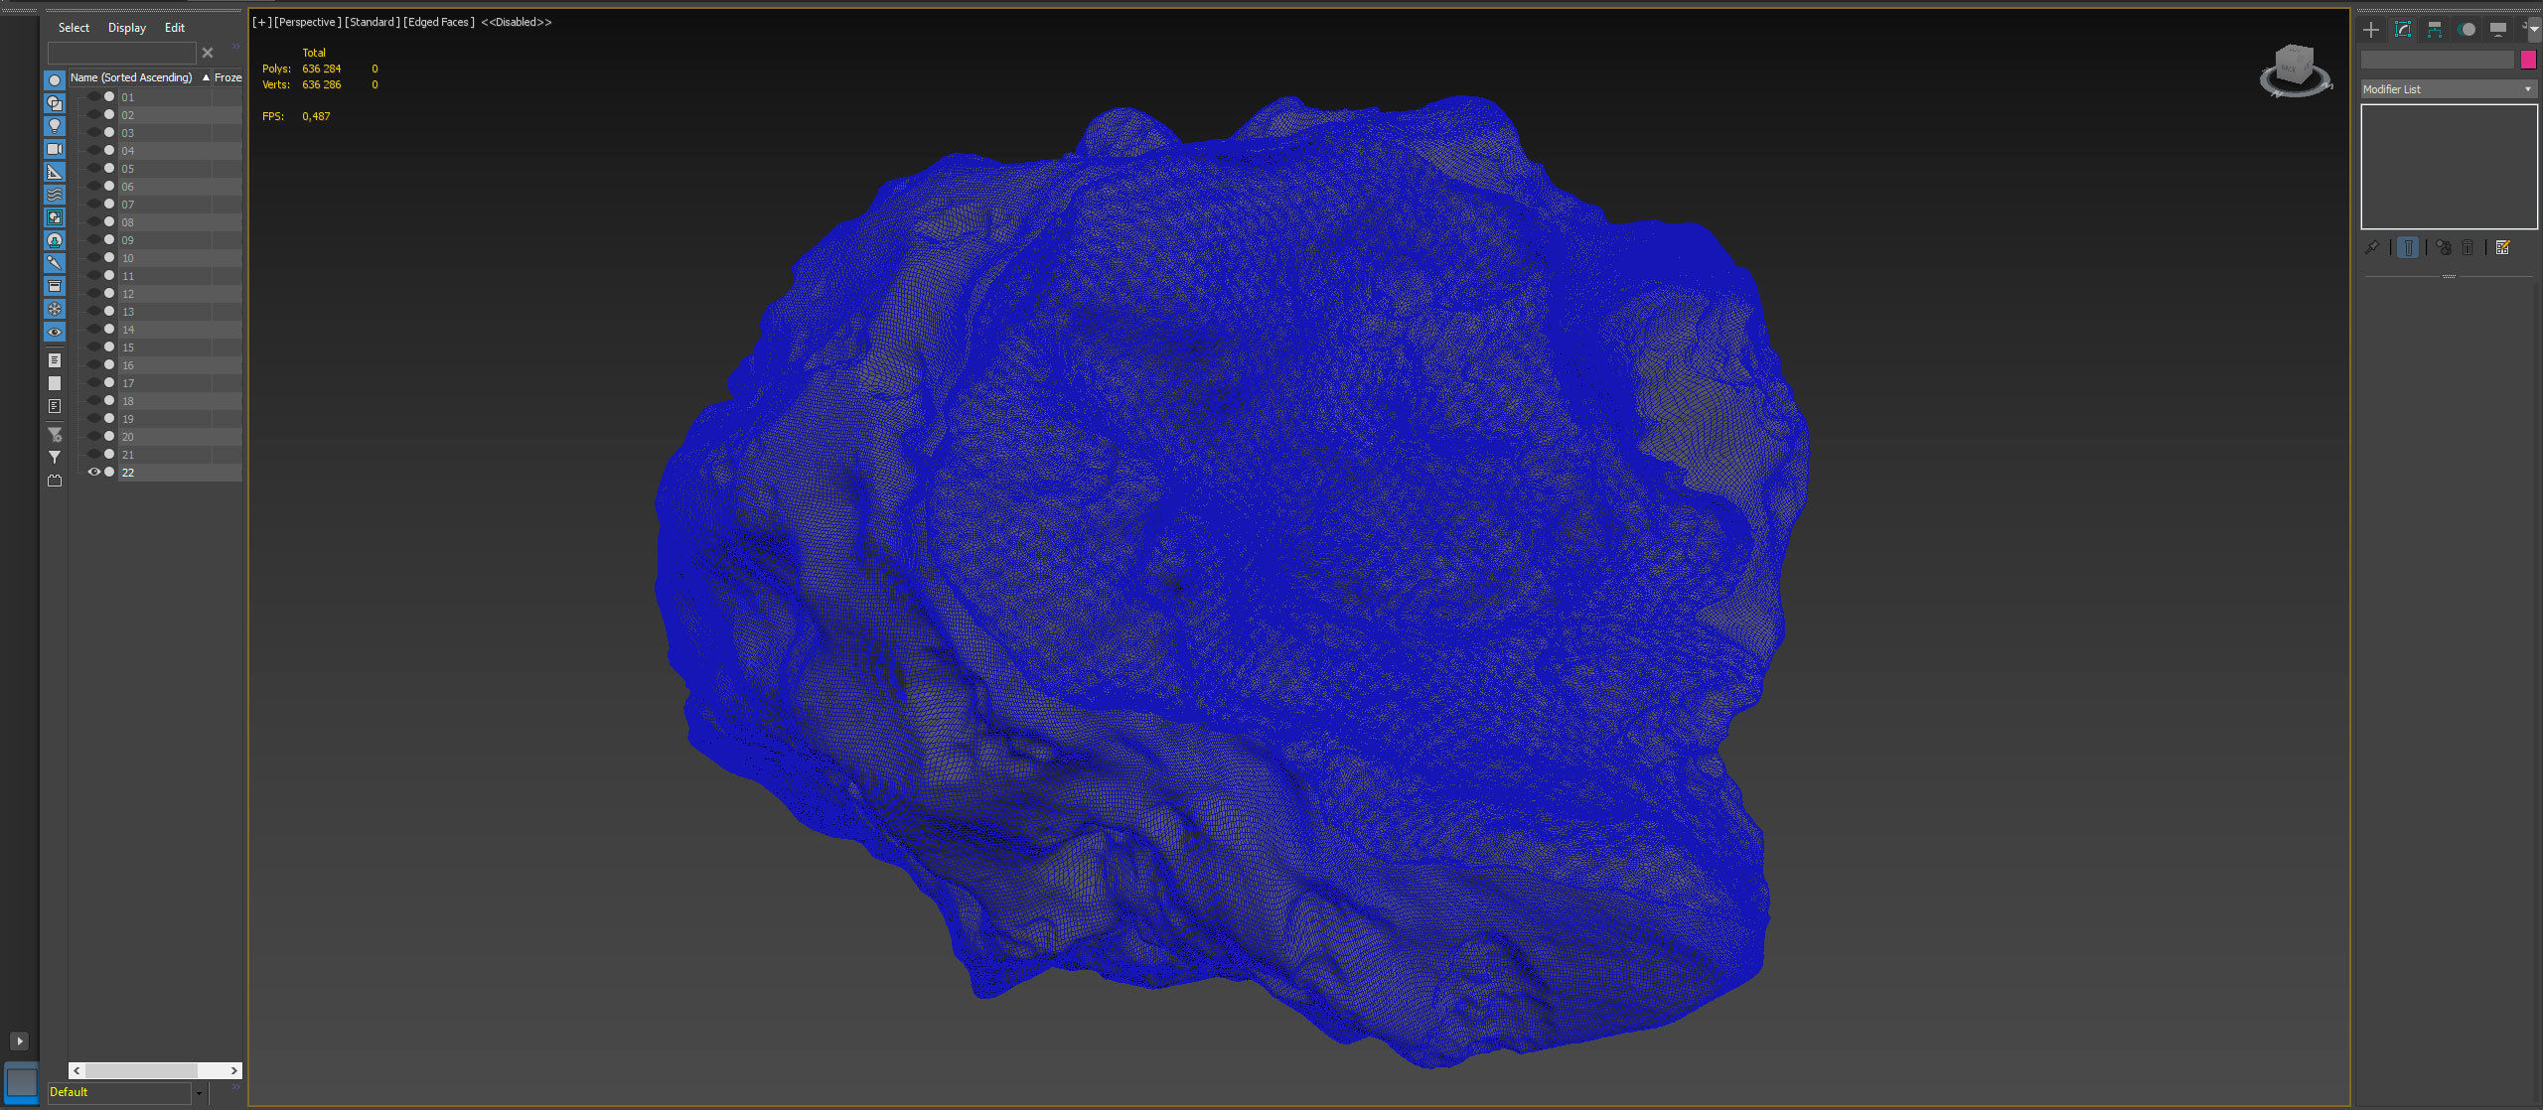Toggle Display Hidden Objects eye filter in toolbar
The image size is (2543, 1110).
click(x=55, y=332)
